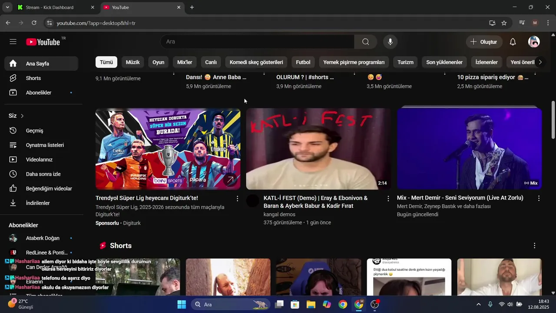This screenshot has height=313, width=556.
Task: Select the Futbol filter chip
Action: click(x=303, y=62)
